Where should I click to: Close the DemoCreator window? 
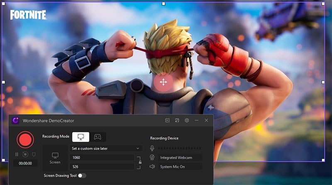[206, 120]
